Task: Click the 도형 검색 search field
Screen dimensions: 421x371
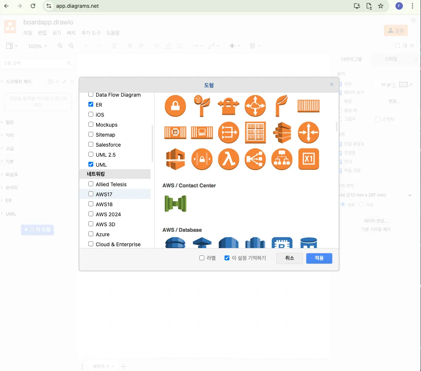Action: [x=37, y=63]
